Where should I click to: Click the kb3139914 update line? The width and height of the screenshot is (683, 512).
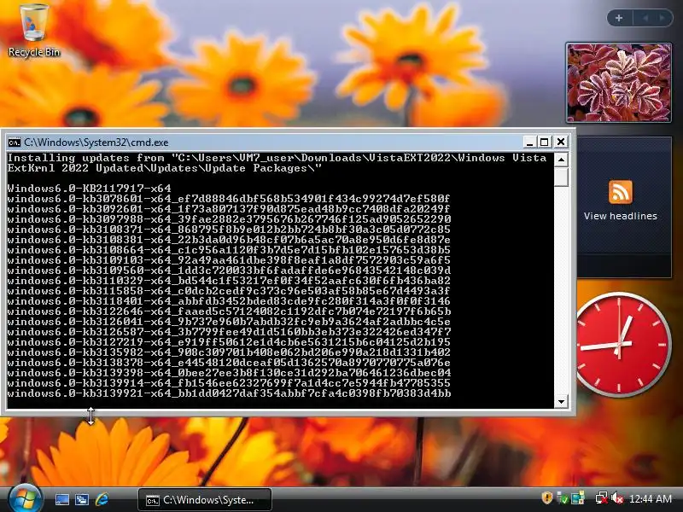(229, 383)
